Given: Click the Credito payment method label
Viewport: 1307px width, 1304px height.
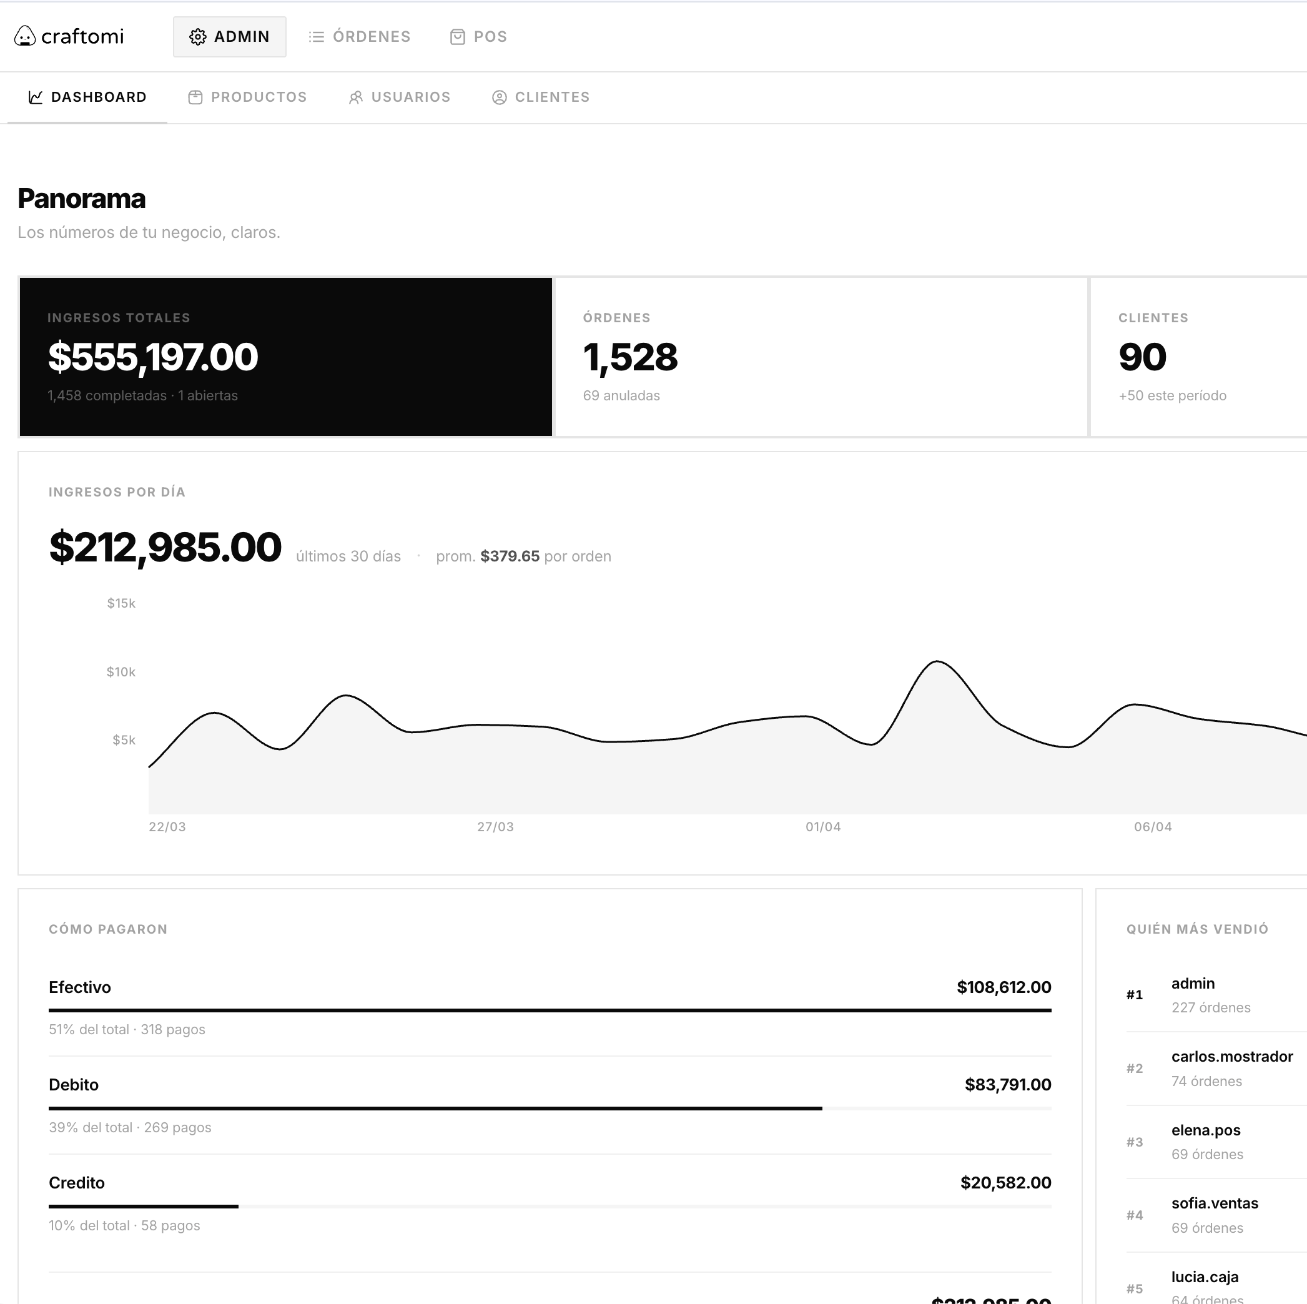Looking at the screenshot, I should (76, 1183).
